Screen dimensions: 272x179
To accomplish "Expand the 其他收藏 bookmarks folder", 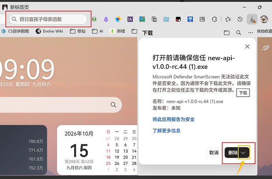I will pyautogui.click(x=265, y=31).
